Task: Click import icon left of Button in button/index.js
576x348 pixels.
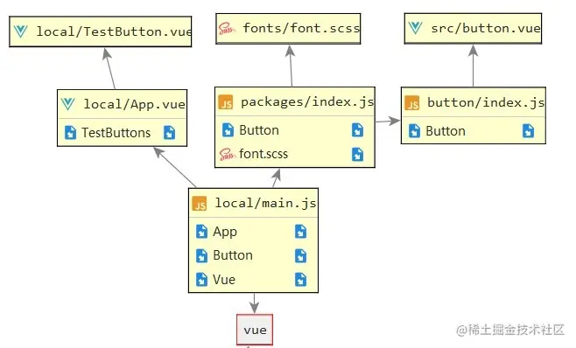Action: tap(414, 130)
